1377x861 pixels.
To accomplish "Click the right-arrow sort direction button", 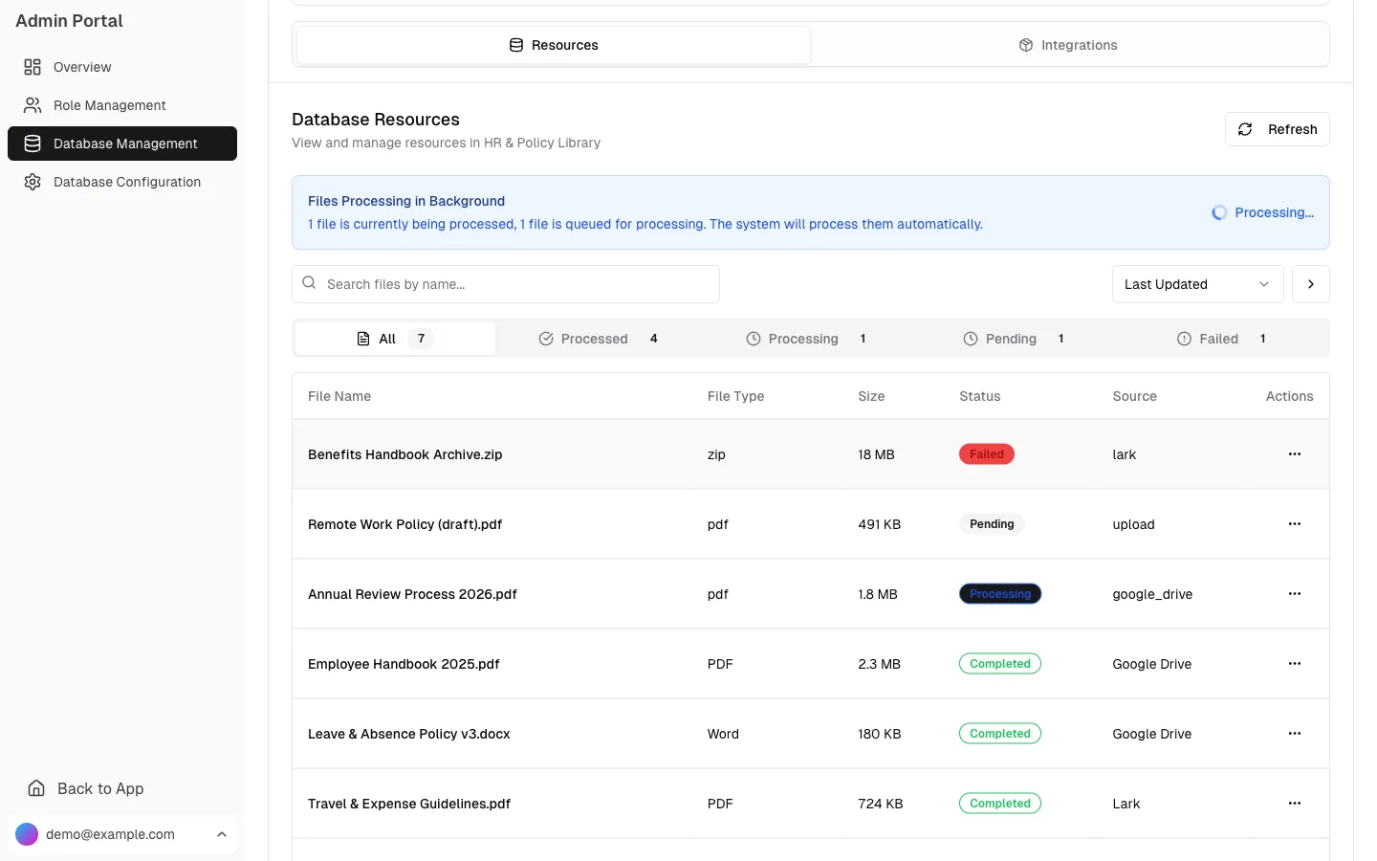I will (x=1311, y=284).
